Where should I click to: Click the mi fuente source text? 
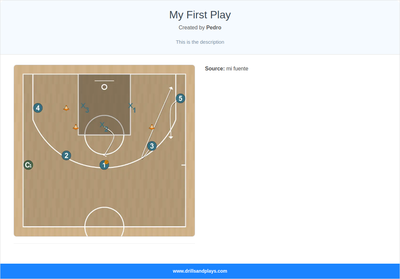[237, 68]
